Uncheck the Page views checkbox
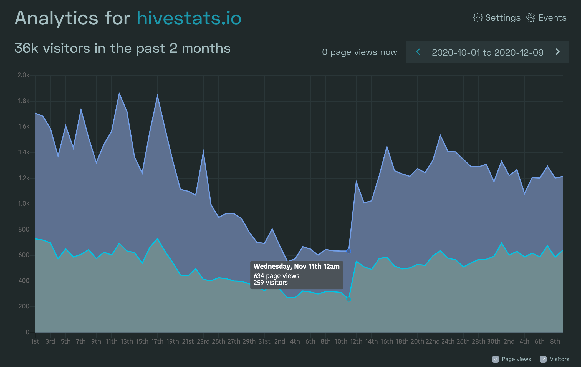Image resolution: width=581 pixels, height=367 pixels. (496, 359)
